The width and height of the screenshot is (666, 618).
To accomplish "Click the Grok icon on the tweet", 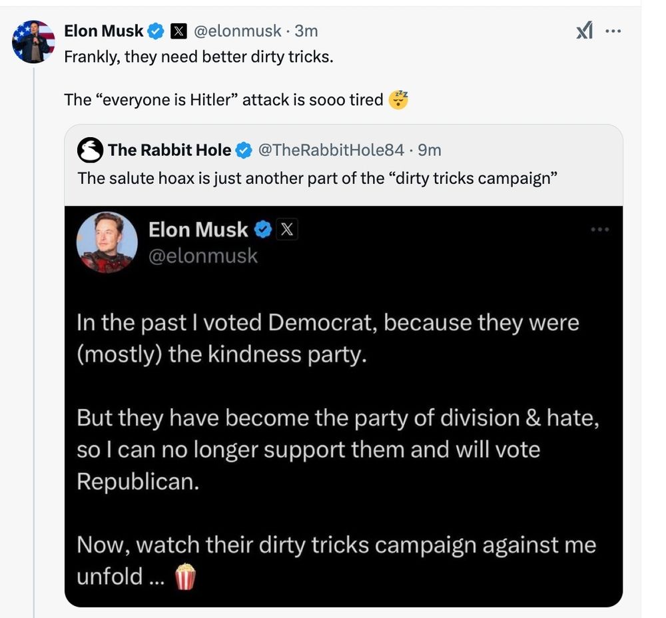I will pyautogui.click(x=584, y=31).
